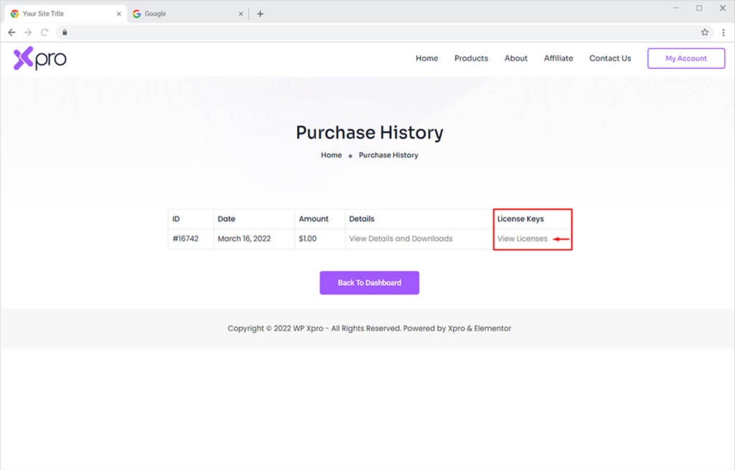Reload the page with the refresh icon

tap(45, 32)
